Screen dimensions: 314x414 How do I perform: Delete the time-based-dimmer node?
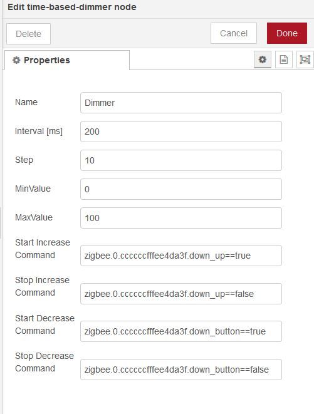(29, 34)
